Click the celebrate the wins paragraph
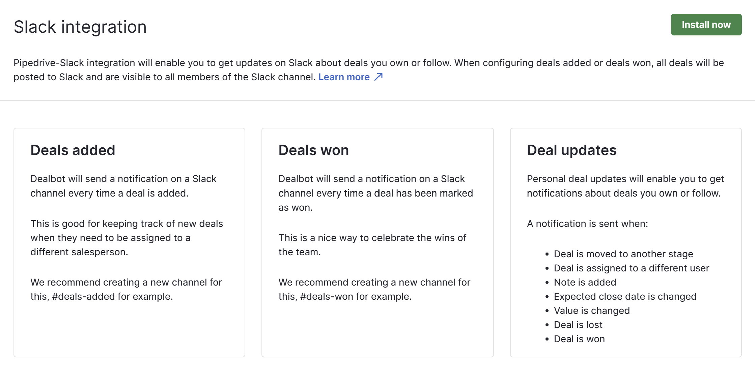 coord(372,245)
